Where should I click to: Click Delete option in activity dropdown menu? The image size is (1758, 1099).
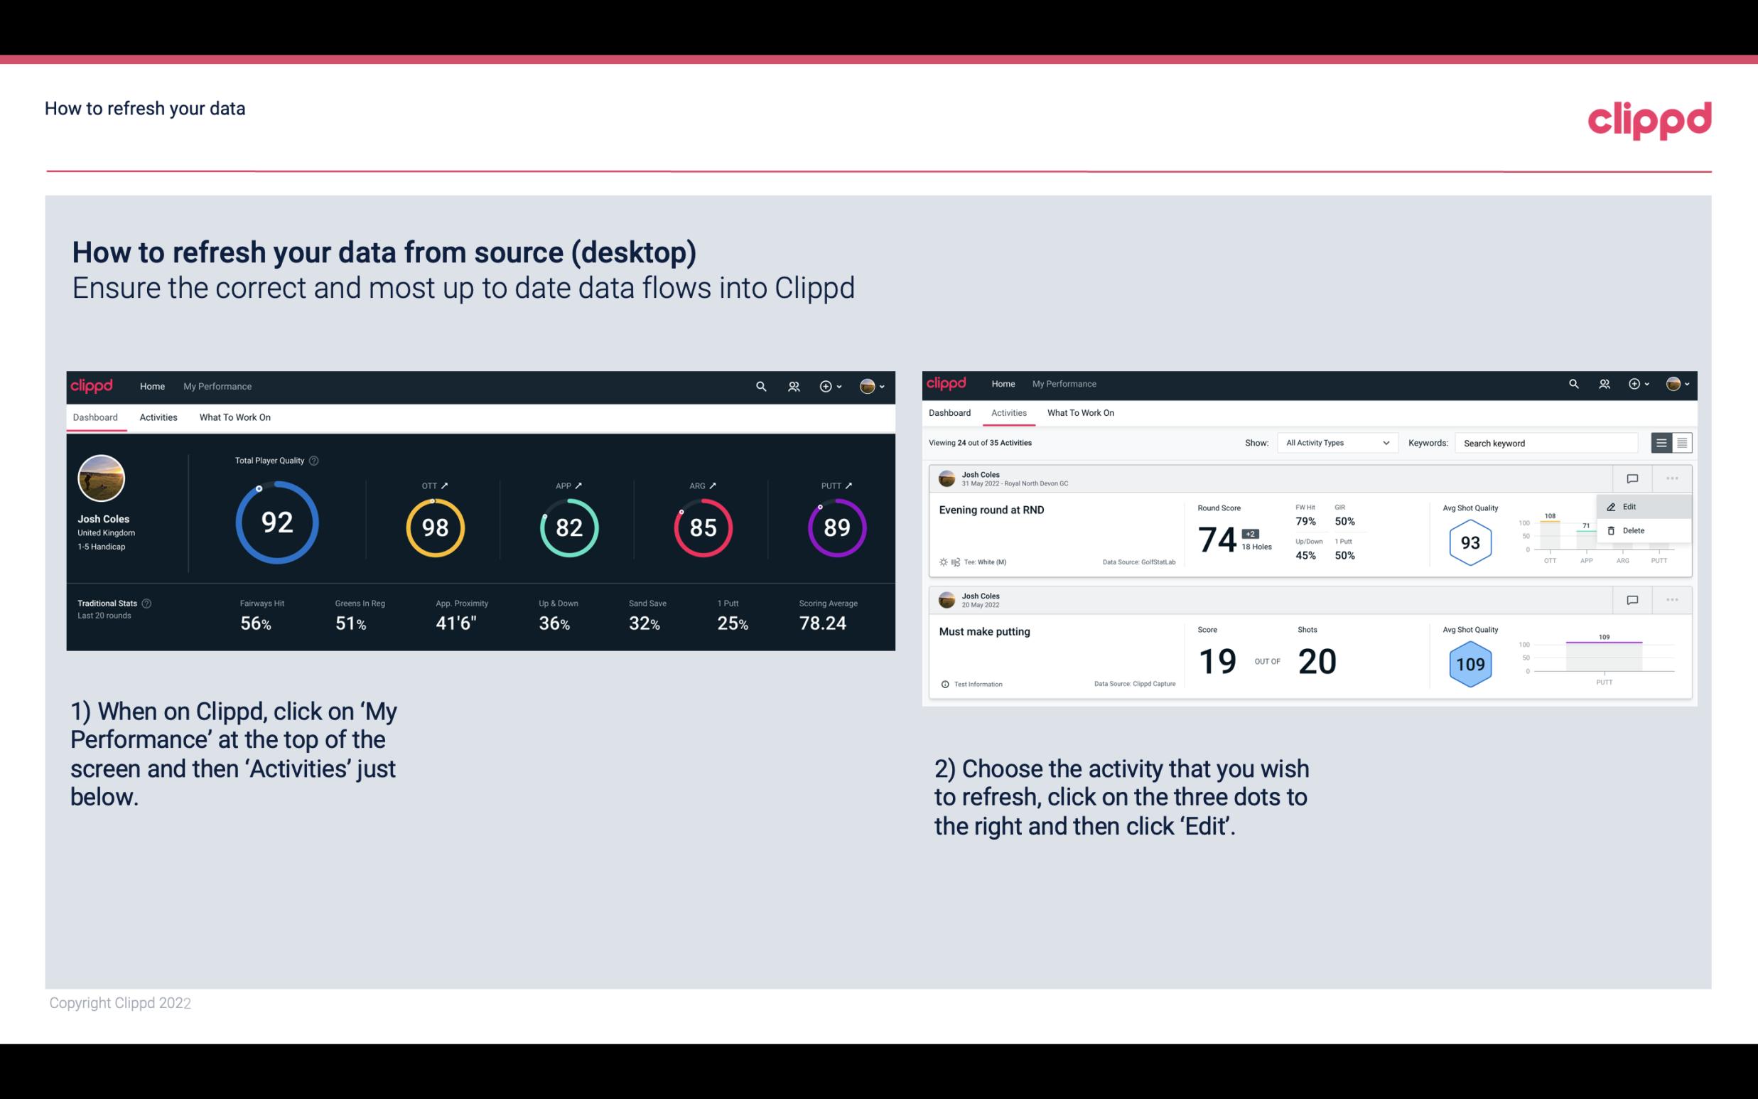(1634, 530)
